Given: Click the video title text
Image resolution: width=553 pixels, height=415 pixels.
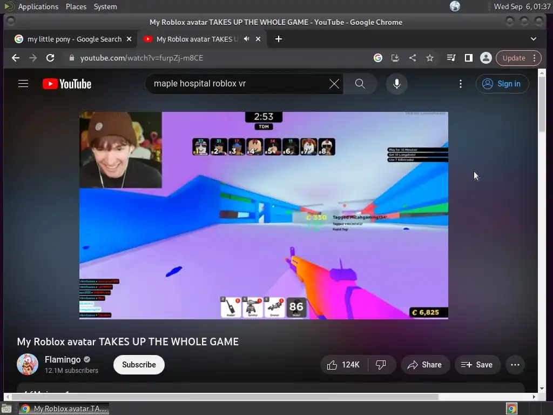Looking at the screenshot, I should point(127,342).
